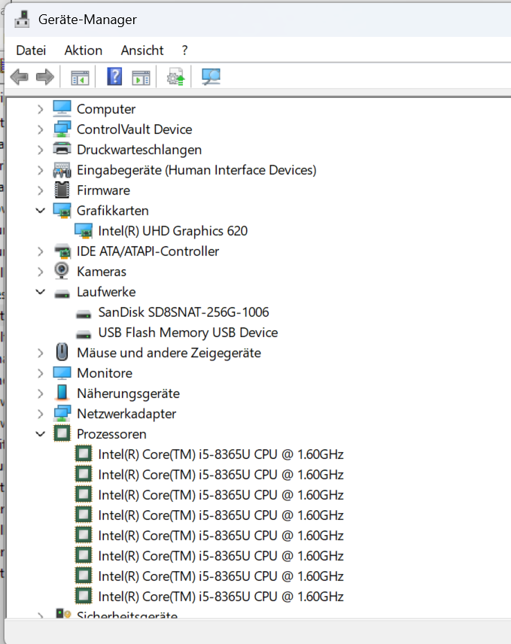The width and height of the screenshot is (511, 644).
Task: Click the webcam icon for Kameras
Action: [x=62, y=271]
